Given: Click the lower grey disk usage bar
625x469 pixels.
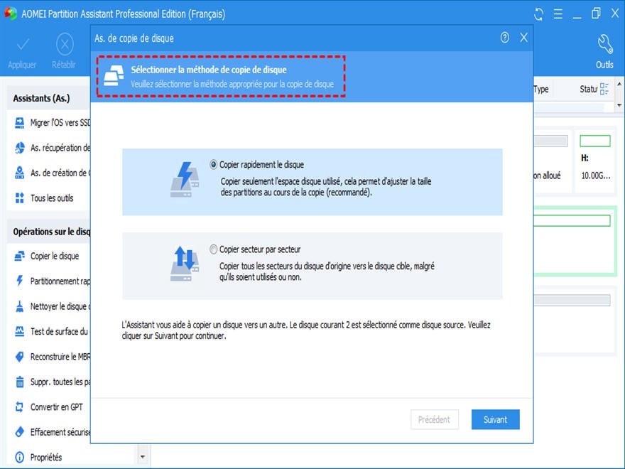Looking at the screenshot, I should (572, 301).
